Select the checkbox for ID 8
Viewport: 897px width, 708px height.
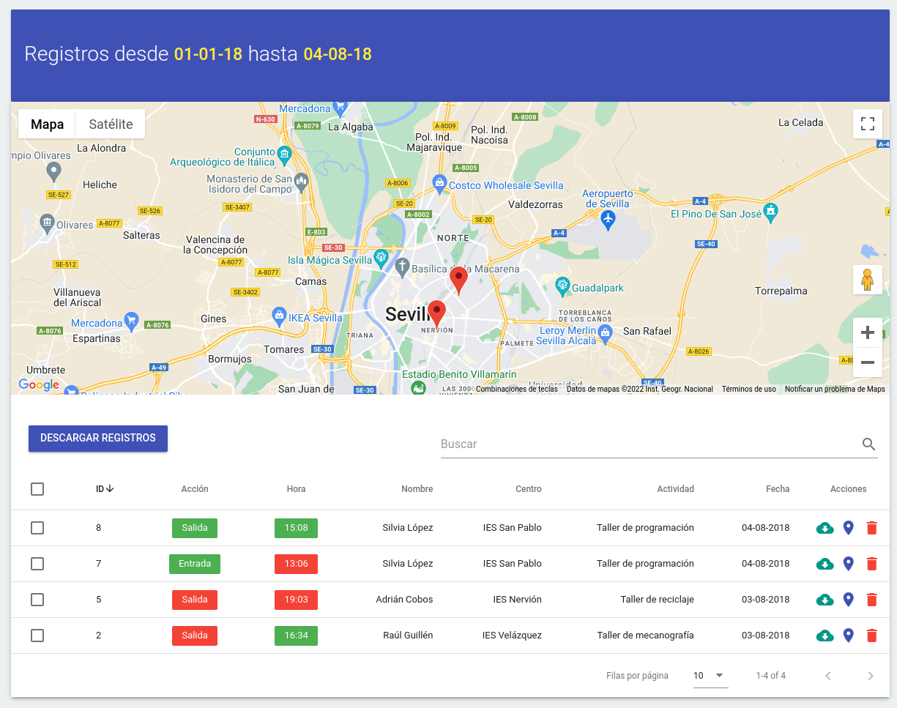(37, 528)
